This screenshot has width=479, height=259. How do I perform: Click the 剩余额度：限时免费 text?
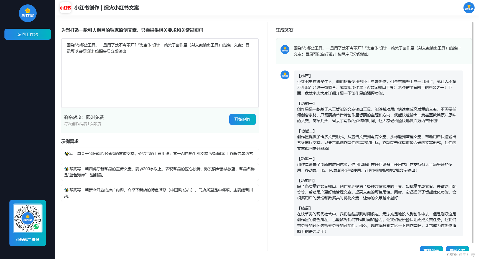[84, 117]
